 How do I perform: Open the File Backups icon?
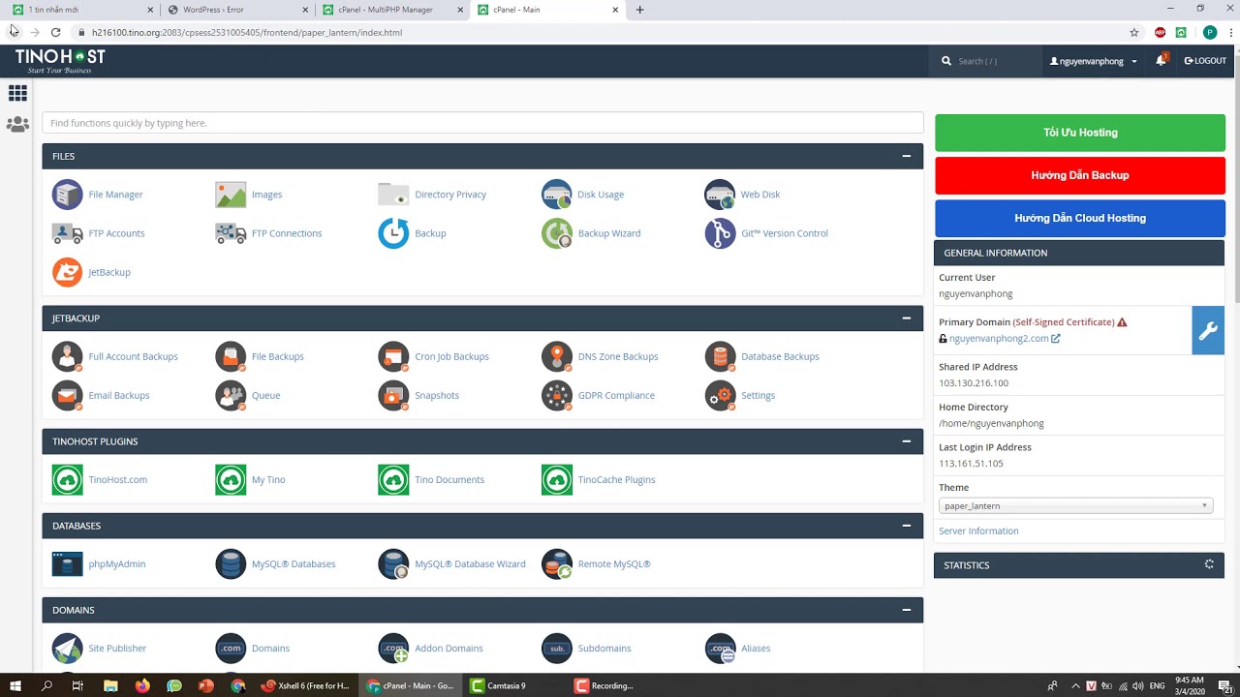point(231,356)
